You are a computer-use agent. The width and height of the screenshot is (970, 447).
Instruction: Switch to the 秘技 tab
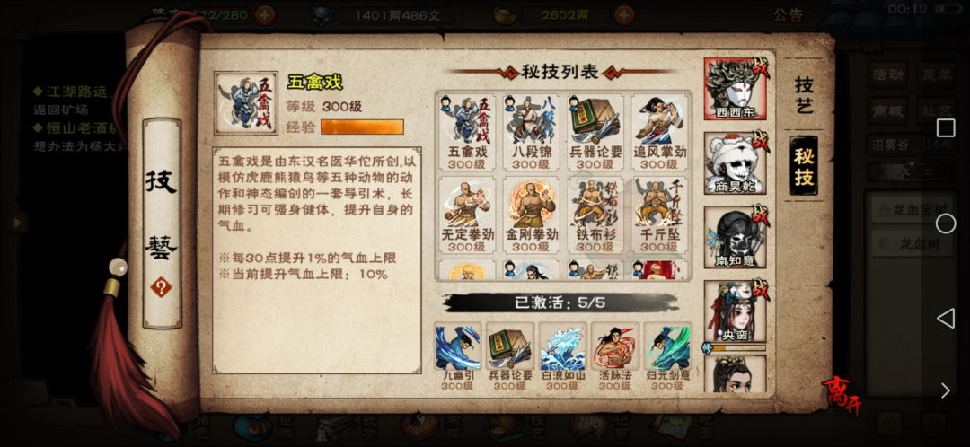pos(804,165)
